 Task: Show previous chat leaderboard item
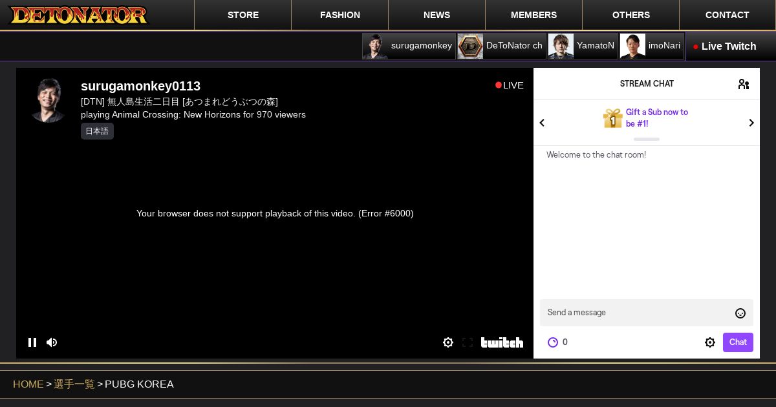click(x=542, y=123)
